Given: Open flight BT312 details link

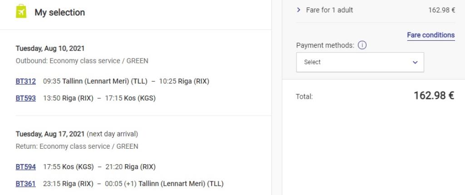Looking at the screenshot, I should (x=25, y=81).
